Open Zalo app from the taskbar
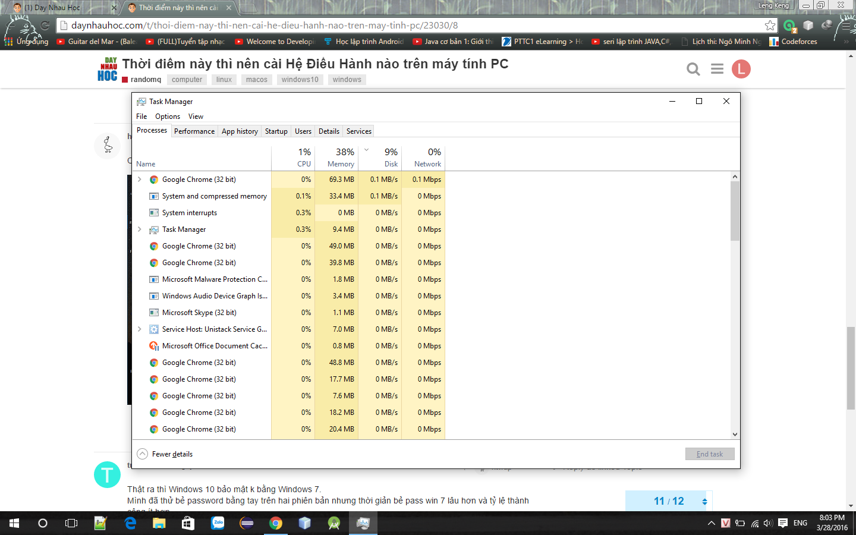 click(x=218, y=523)
